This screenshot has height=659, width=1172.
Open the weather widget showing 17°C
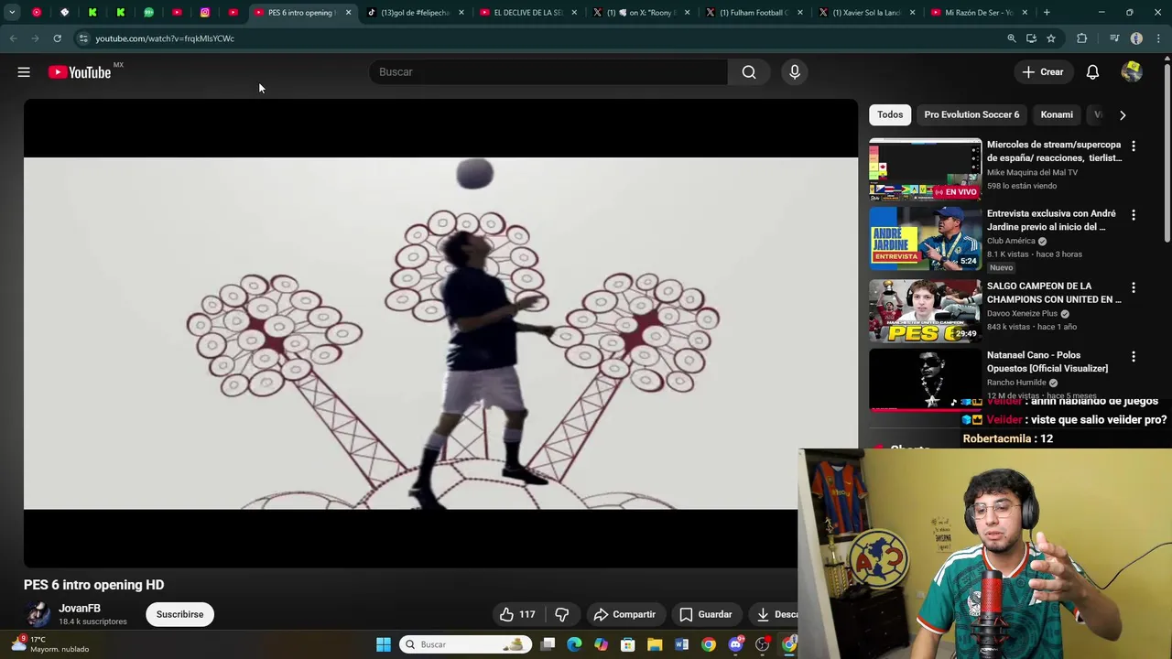(x=50, y=644)
